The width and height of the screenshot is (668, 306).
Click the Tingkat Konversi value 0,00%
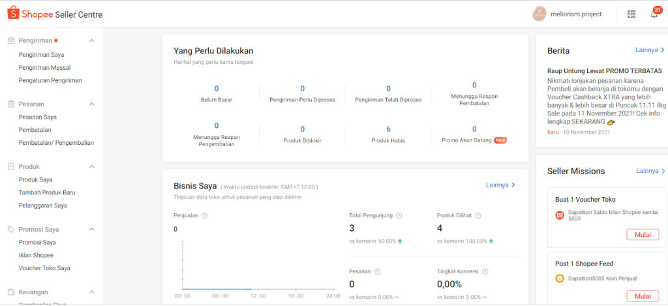[x=449, y=284]
